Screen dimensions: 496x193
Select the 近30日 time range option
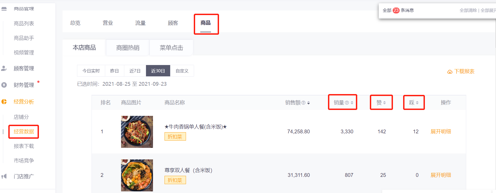pos(158,71)
